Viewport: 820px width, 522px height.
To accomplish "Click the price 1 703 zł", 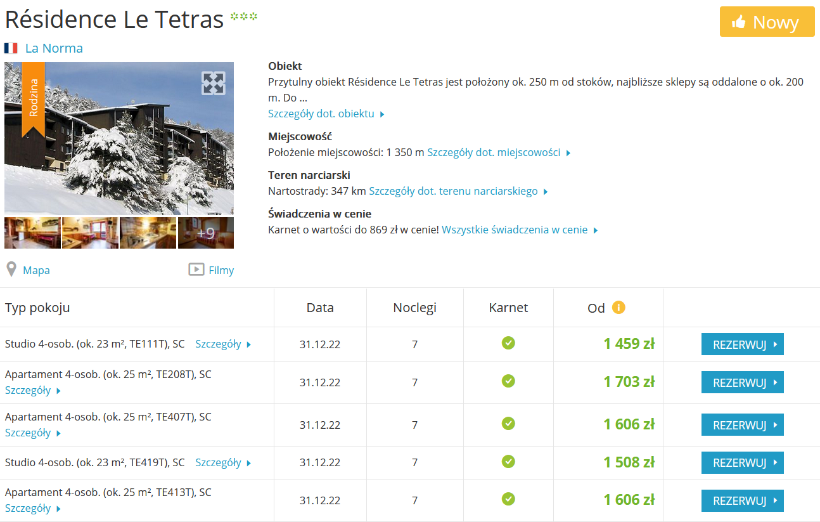I will 629,382.
